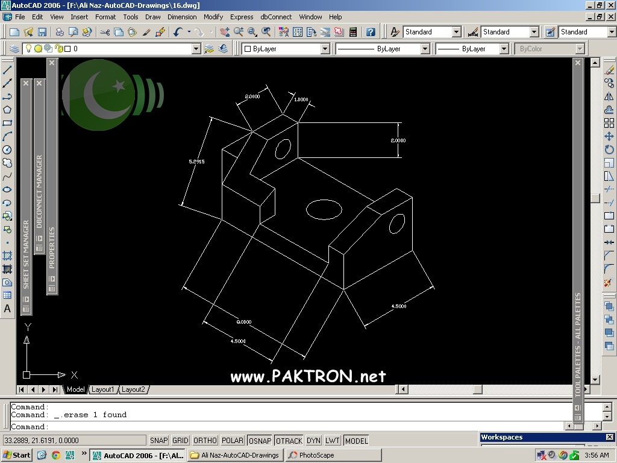The image size is (617, 463).
Task: Switch to the Layout1 tab
Action: coord(102,389)
